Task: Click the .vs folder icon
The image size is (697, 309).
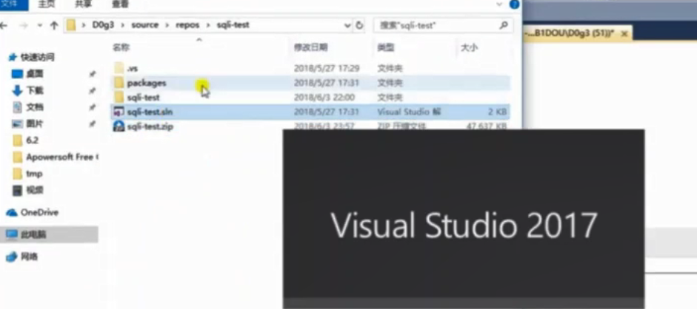Action: [x=119, y=68]
